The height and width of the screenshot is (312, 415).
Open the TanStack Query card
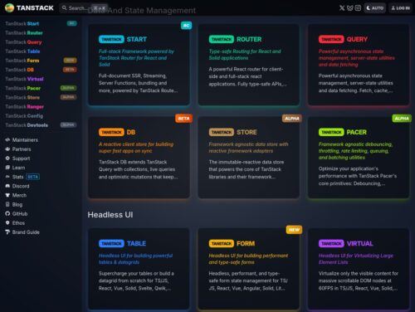point(359,65)
